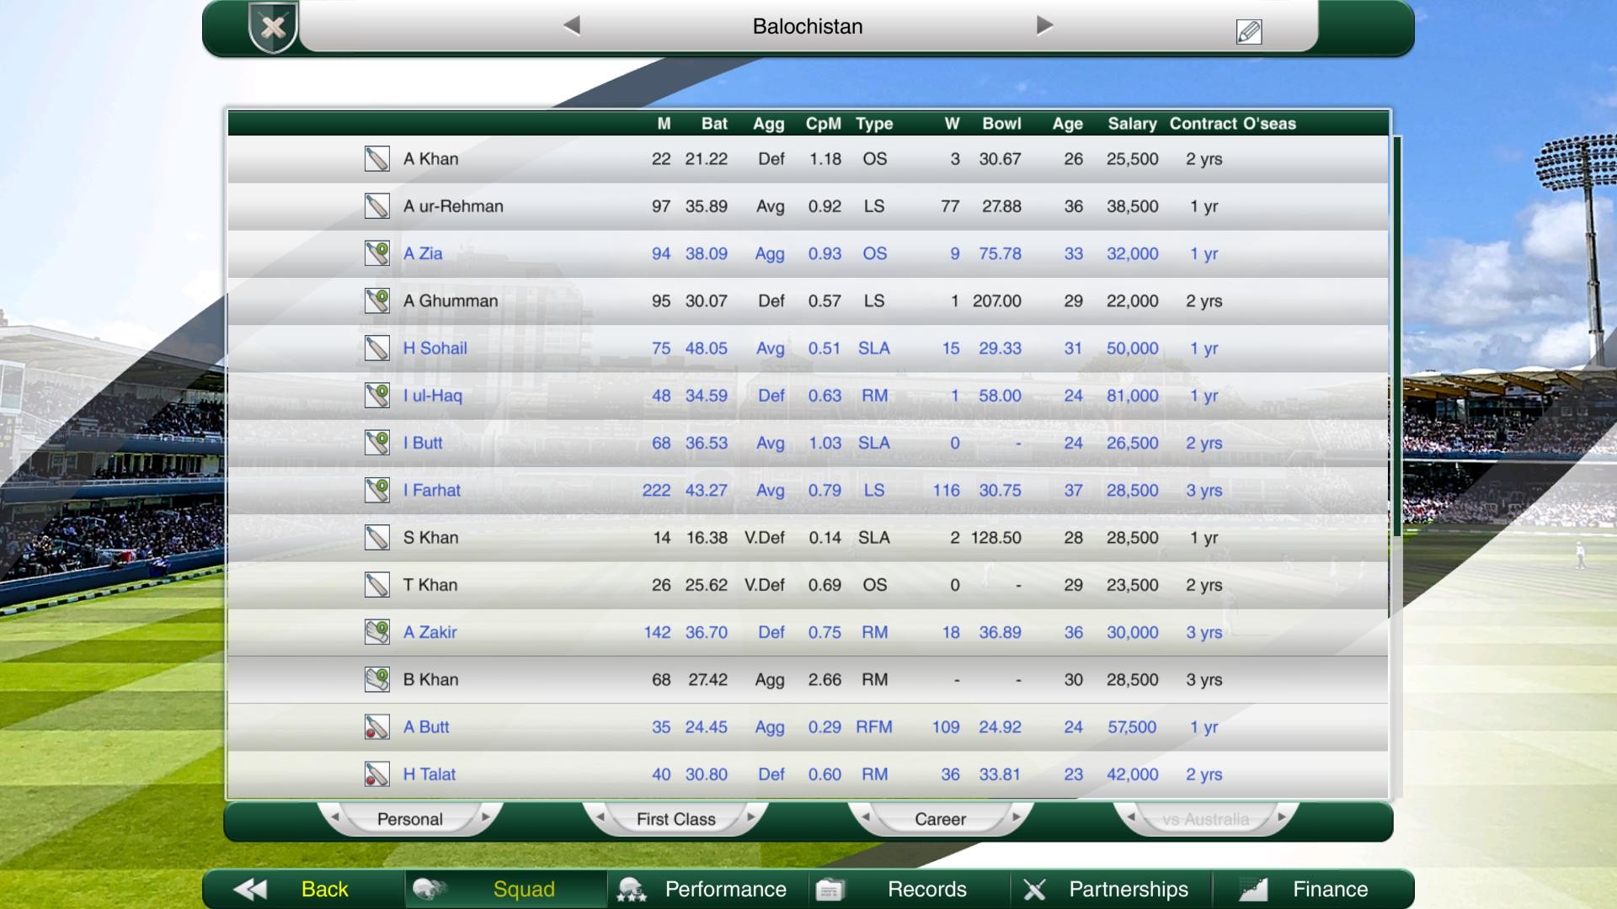Click right arrow of vs Australia selector
Image resolution: width=1617 pixels, height=909 pixels.
(1281, 817)
